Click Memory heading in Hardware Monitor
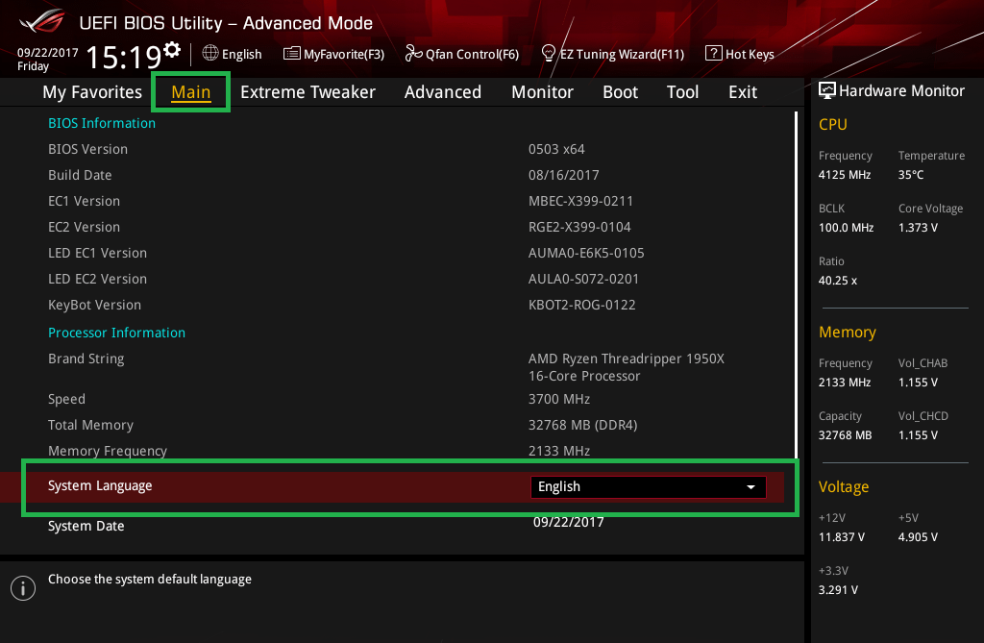The width and height of the screenshot is (984, 643). click(x=848, y=333)
